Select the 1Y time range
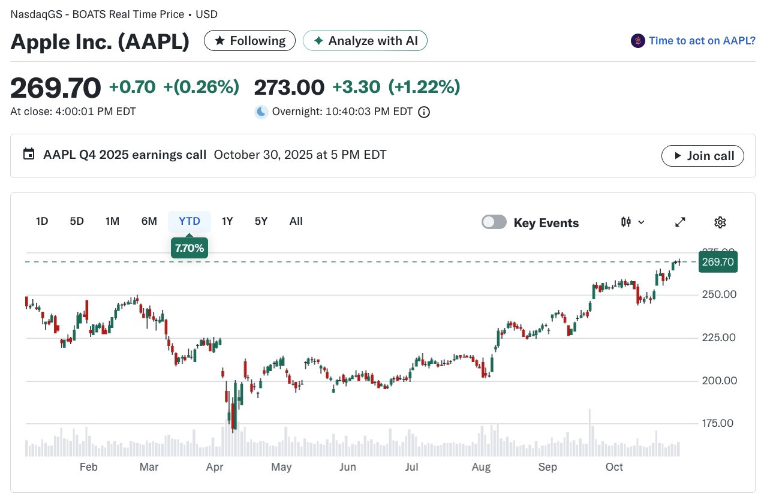Screen dimensions: 767x500 (227, 221)
